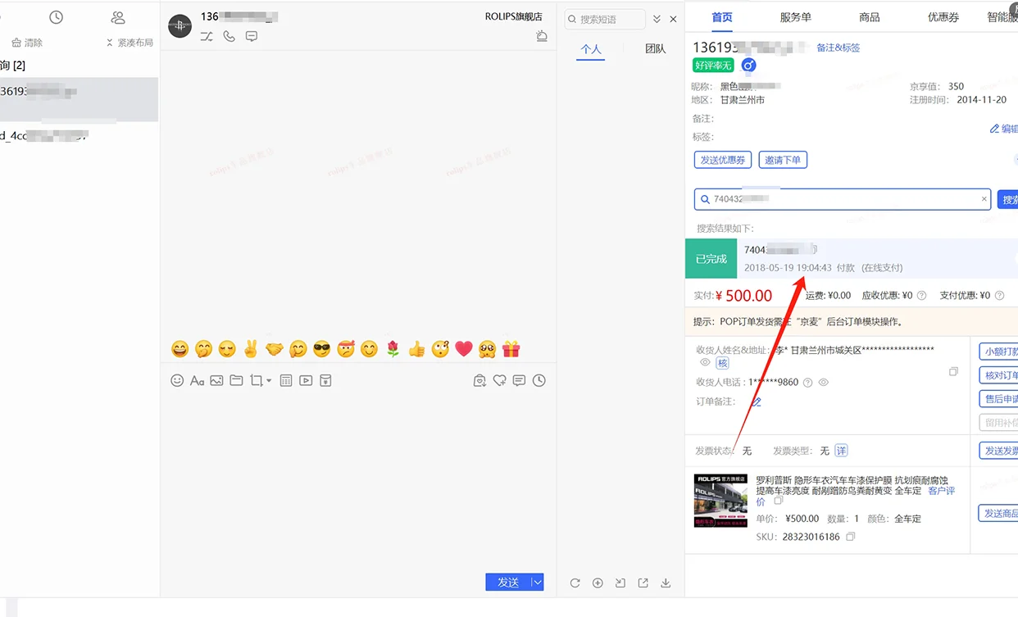Image resolution: width=1018 pixels, height=617 pixels.
Task: Click the phone call icon under customer name
Action: pos(228,36)
